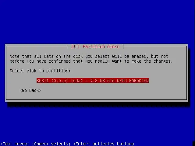
Task: Click the QEMU HARDDISK model text
Action: [x=133, y=81]
